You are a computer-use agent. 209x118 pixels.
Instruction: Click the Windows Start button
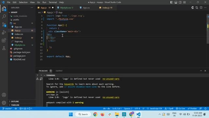(71, 114)
